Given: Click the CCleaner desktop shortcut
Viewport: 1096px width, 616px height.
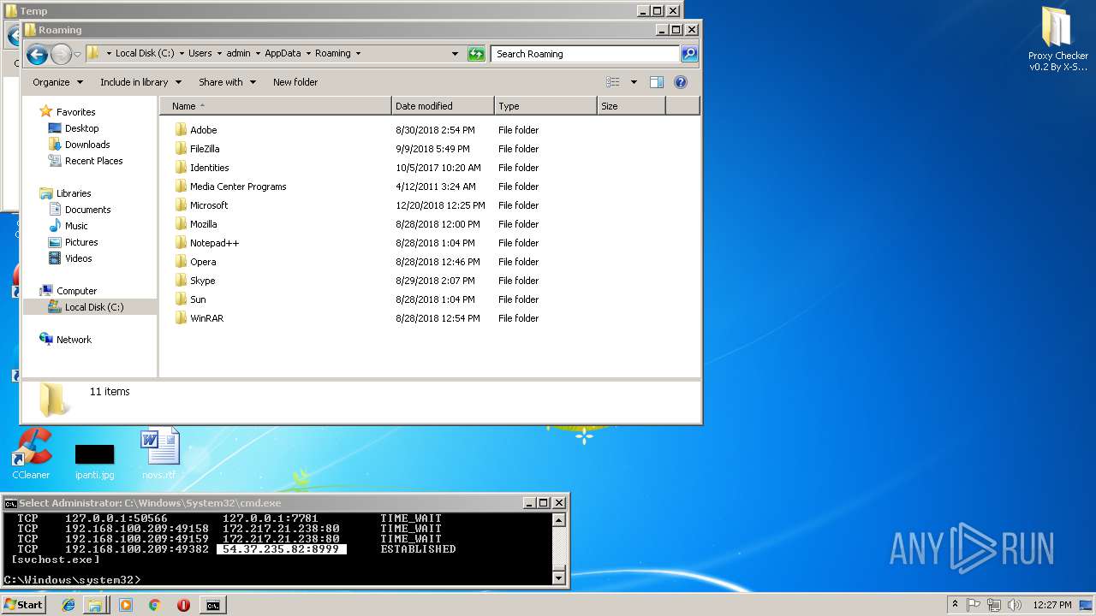Looking at the screenshot, I should (31, 454).
